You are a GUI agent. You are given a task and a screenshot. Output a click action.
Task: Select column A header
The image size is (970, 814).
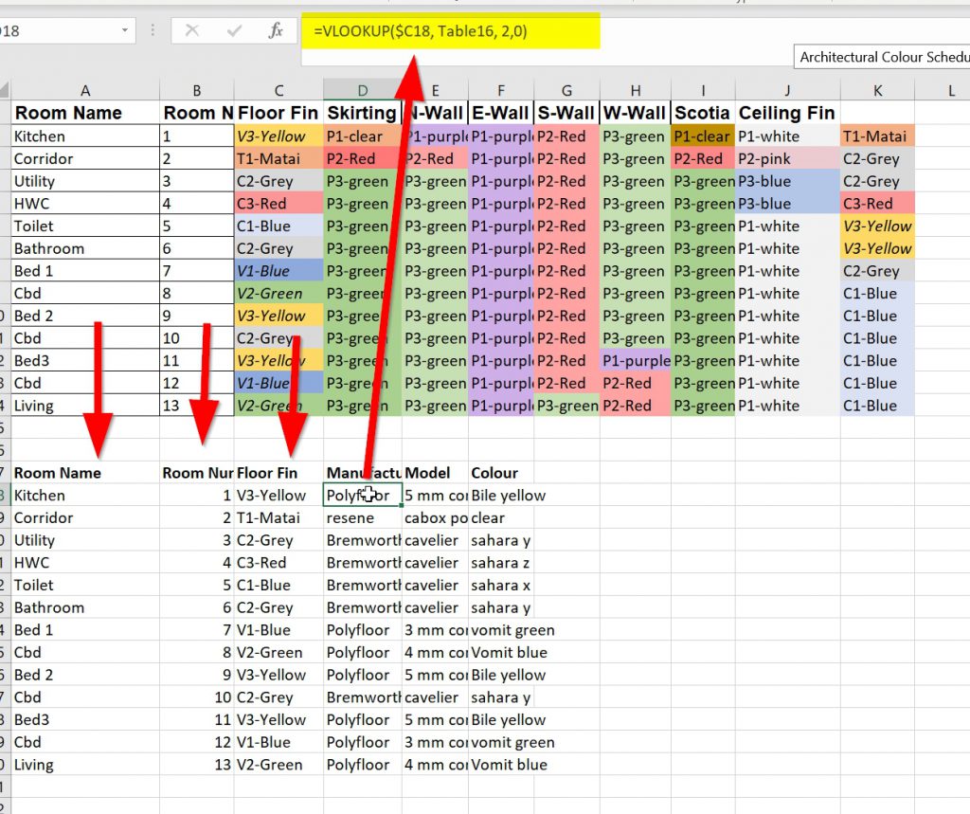(85, 90)
